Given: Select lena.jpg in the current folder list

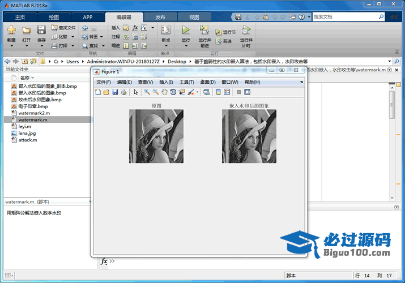Looking at the screenshot, I should [27, 133].
